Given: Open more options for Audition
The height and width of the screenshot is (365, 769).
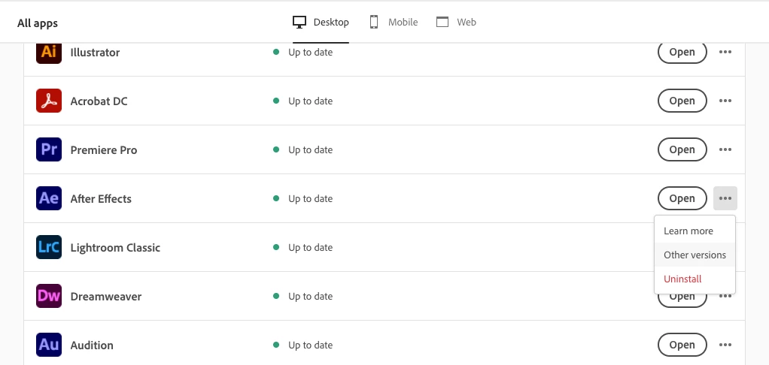Looking at the screenshot, I should tap(725, 345).
